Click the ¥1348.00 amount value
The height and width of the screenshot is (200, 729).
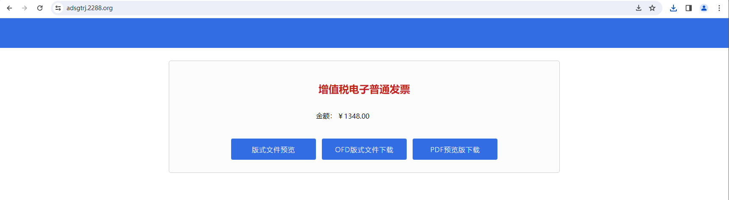coord(354,116)
